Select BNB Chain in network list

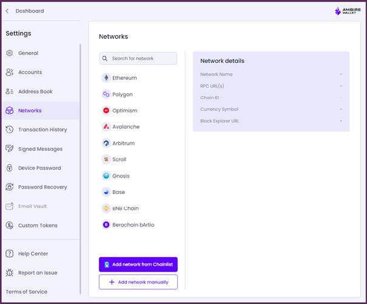coord(138,209)
